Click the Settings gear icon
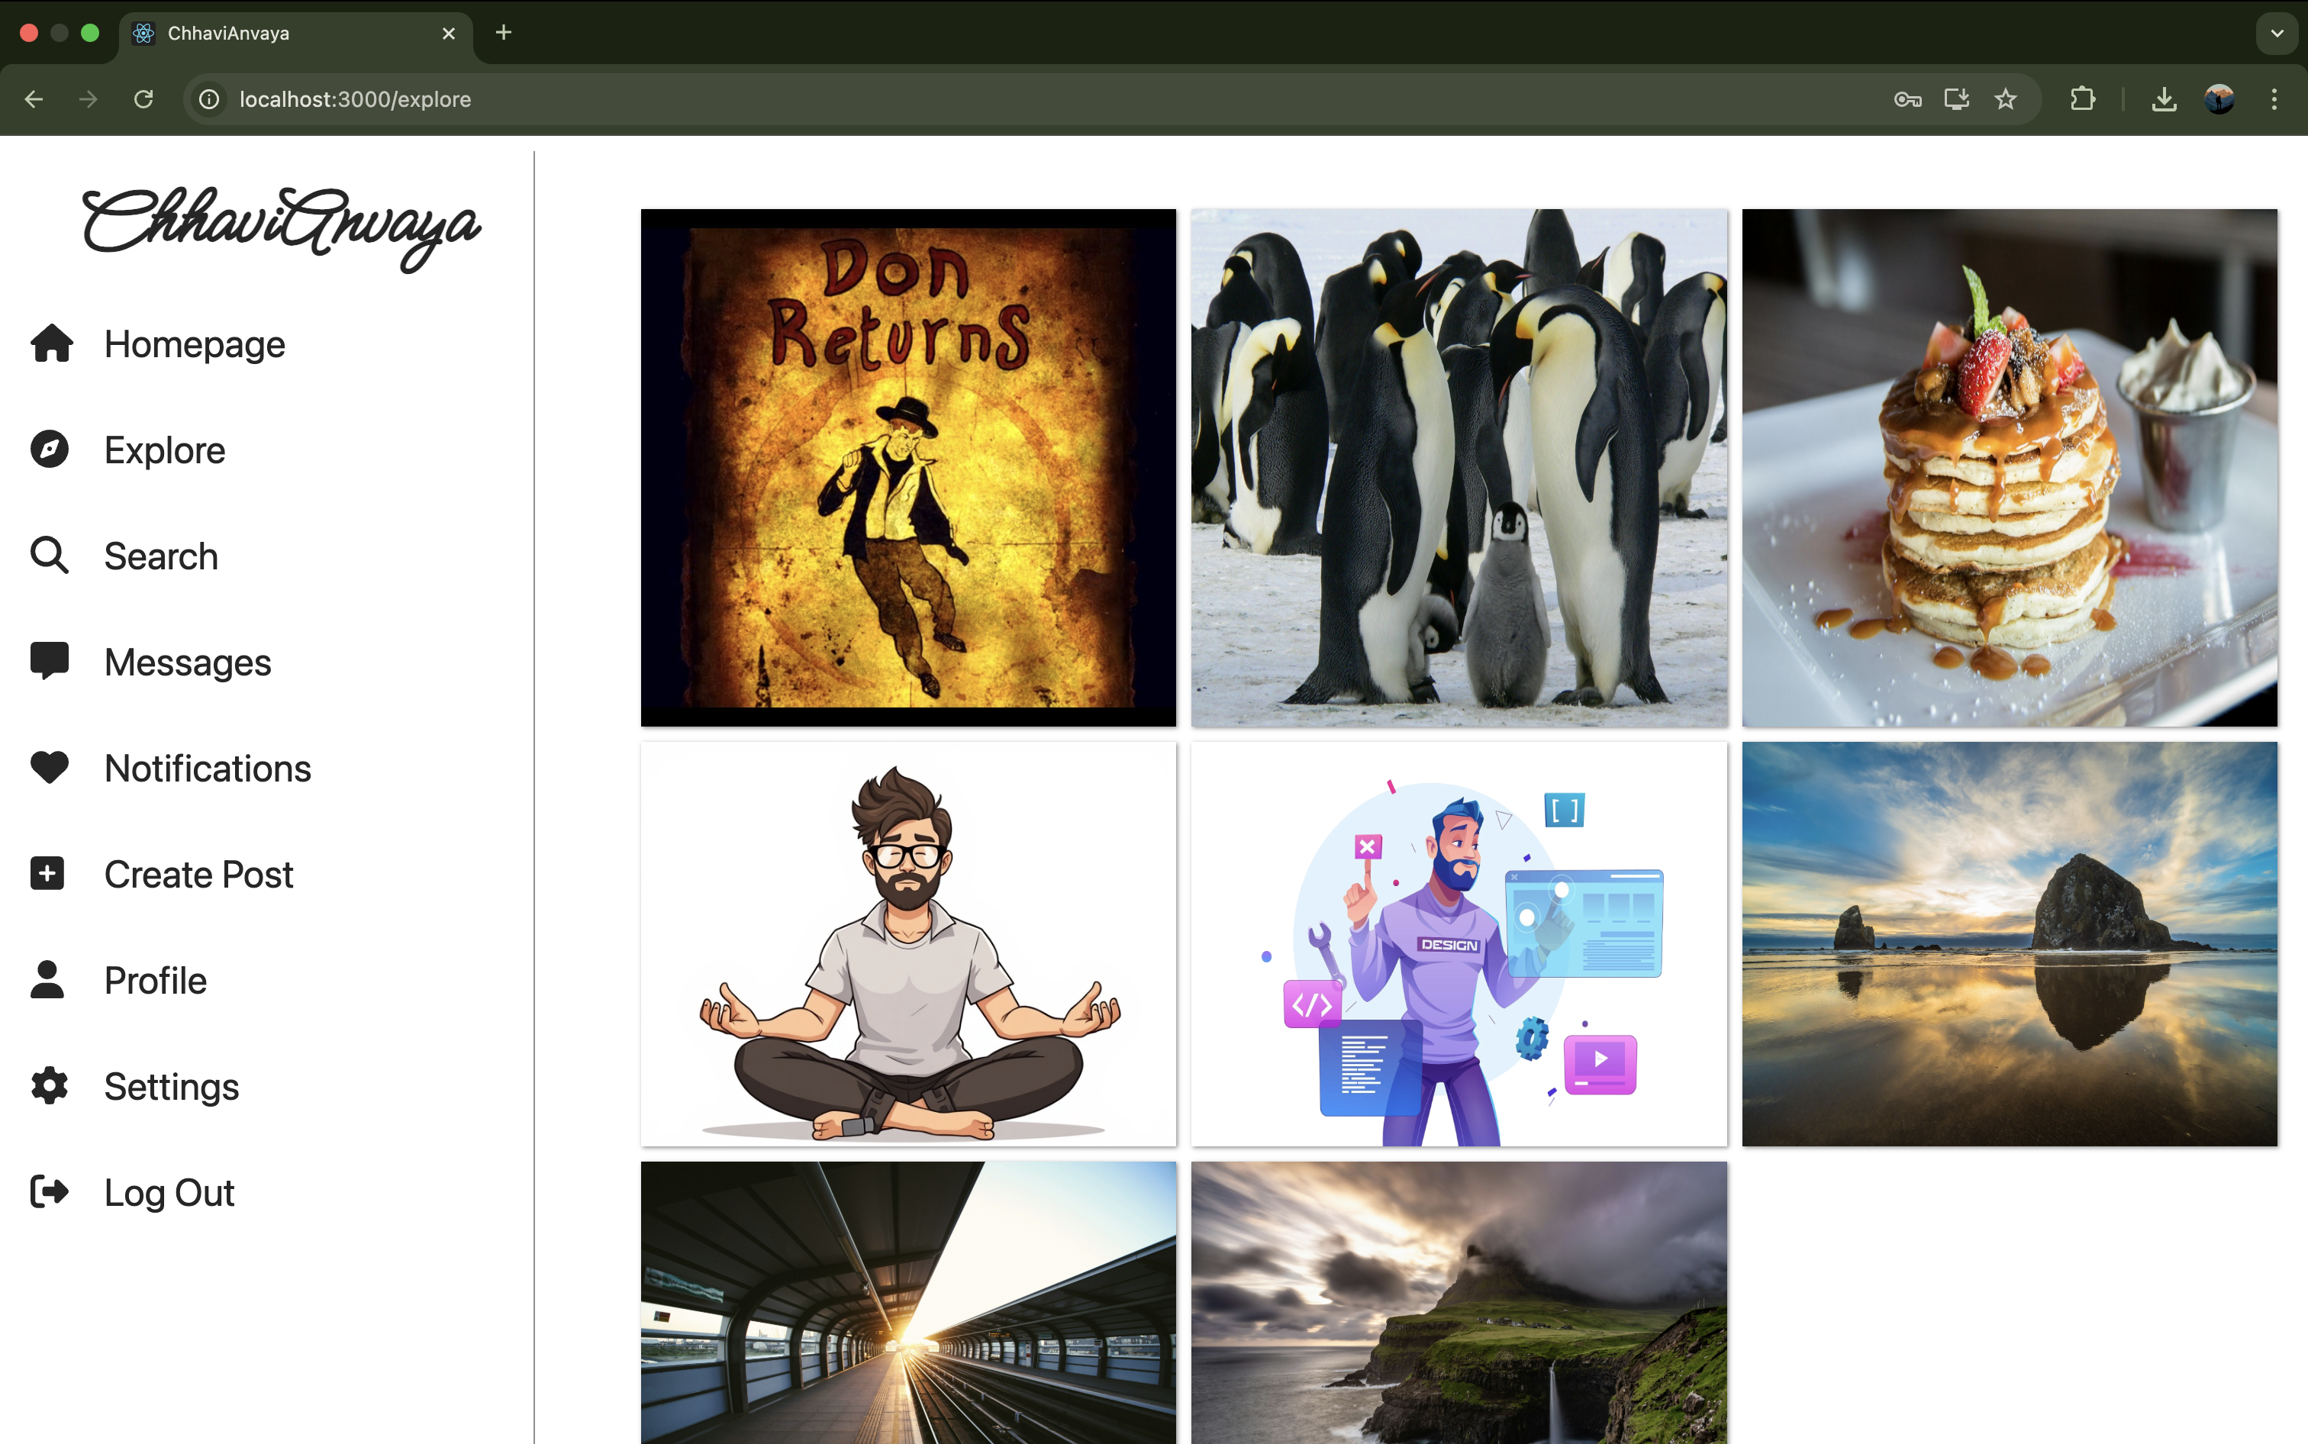 click(x=50, y=1086)
